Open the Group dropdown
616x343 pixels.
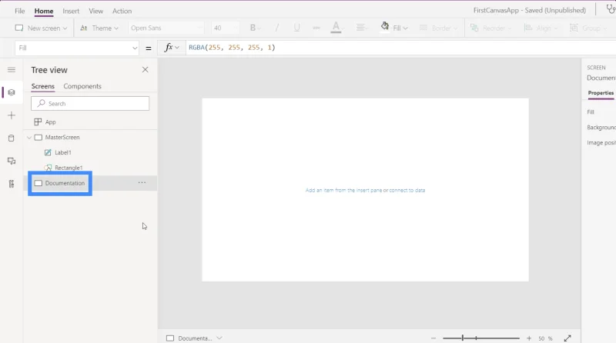pos(588,28)
